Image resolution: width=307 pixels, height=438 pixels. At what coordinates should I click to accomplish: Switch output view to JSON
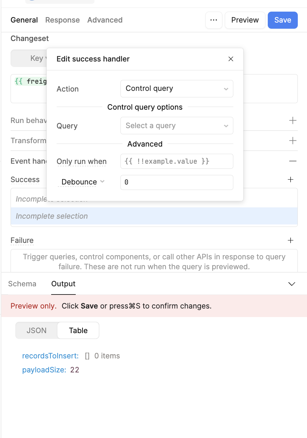(x=36, y=330)
